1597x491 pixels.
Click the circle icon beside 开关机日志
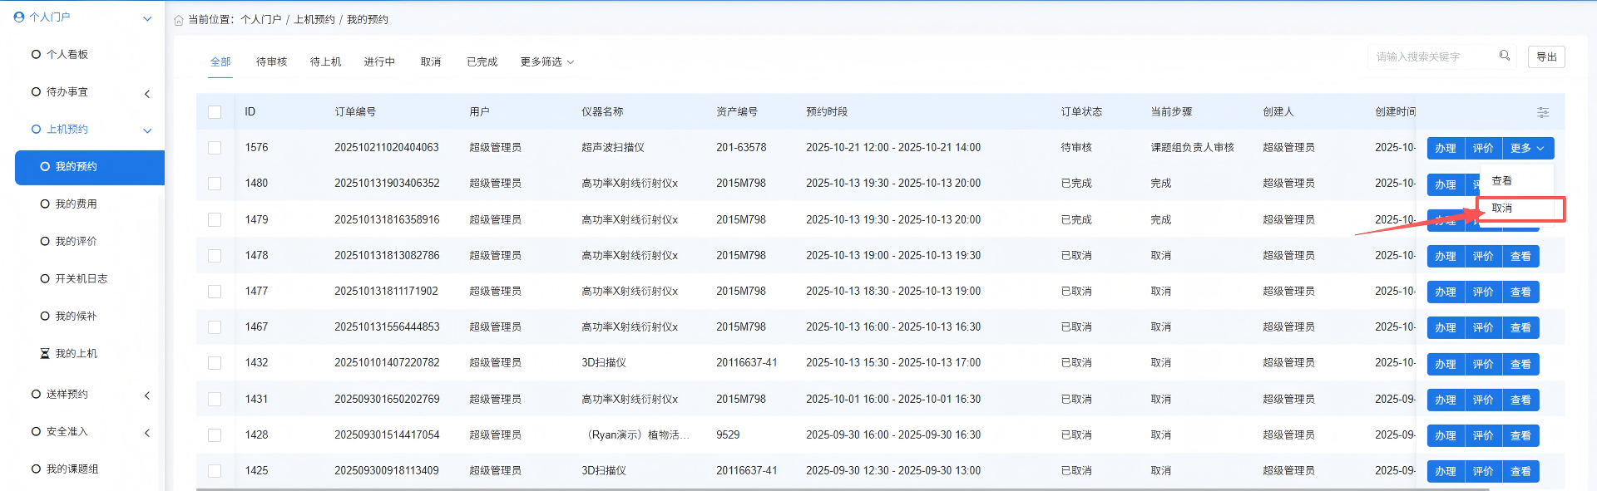(45, 278)
